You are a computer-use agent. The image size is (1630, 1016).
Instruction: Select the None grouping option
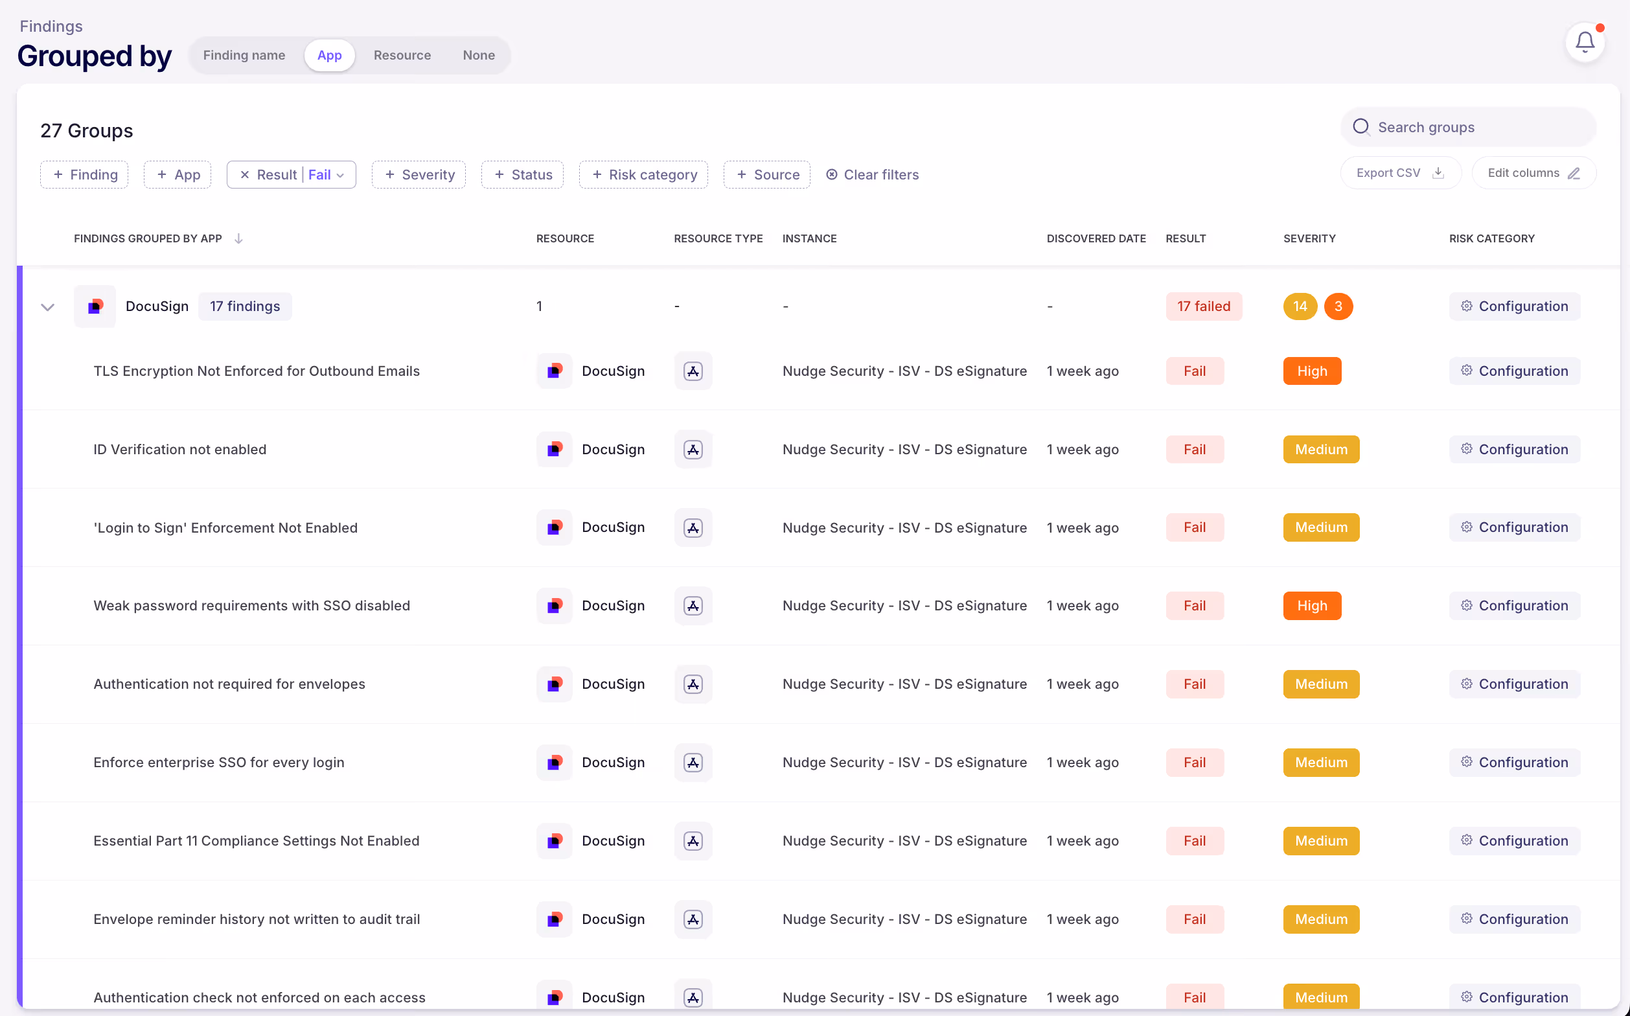point(478,55)
